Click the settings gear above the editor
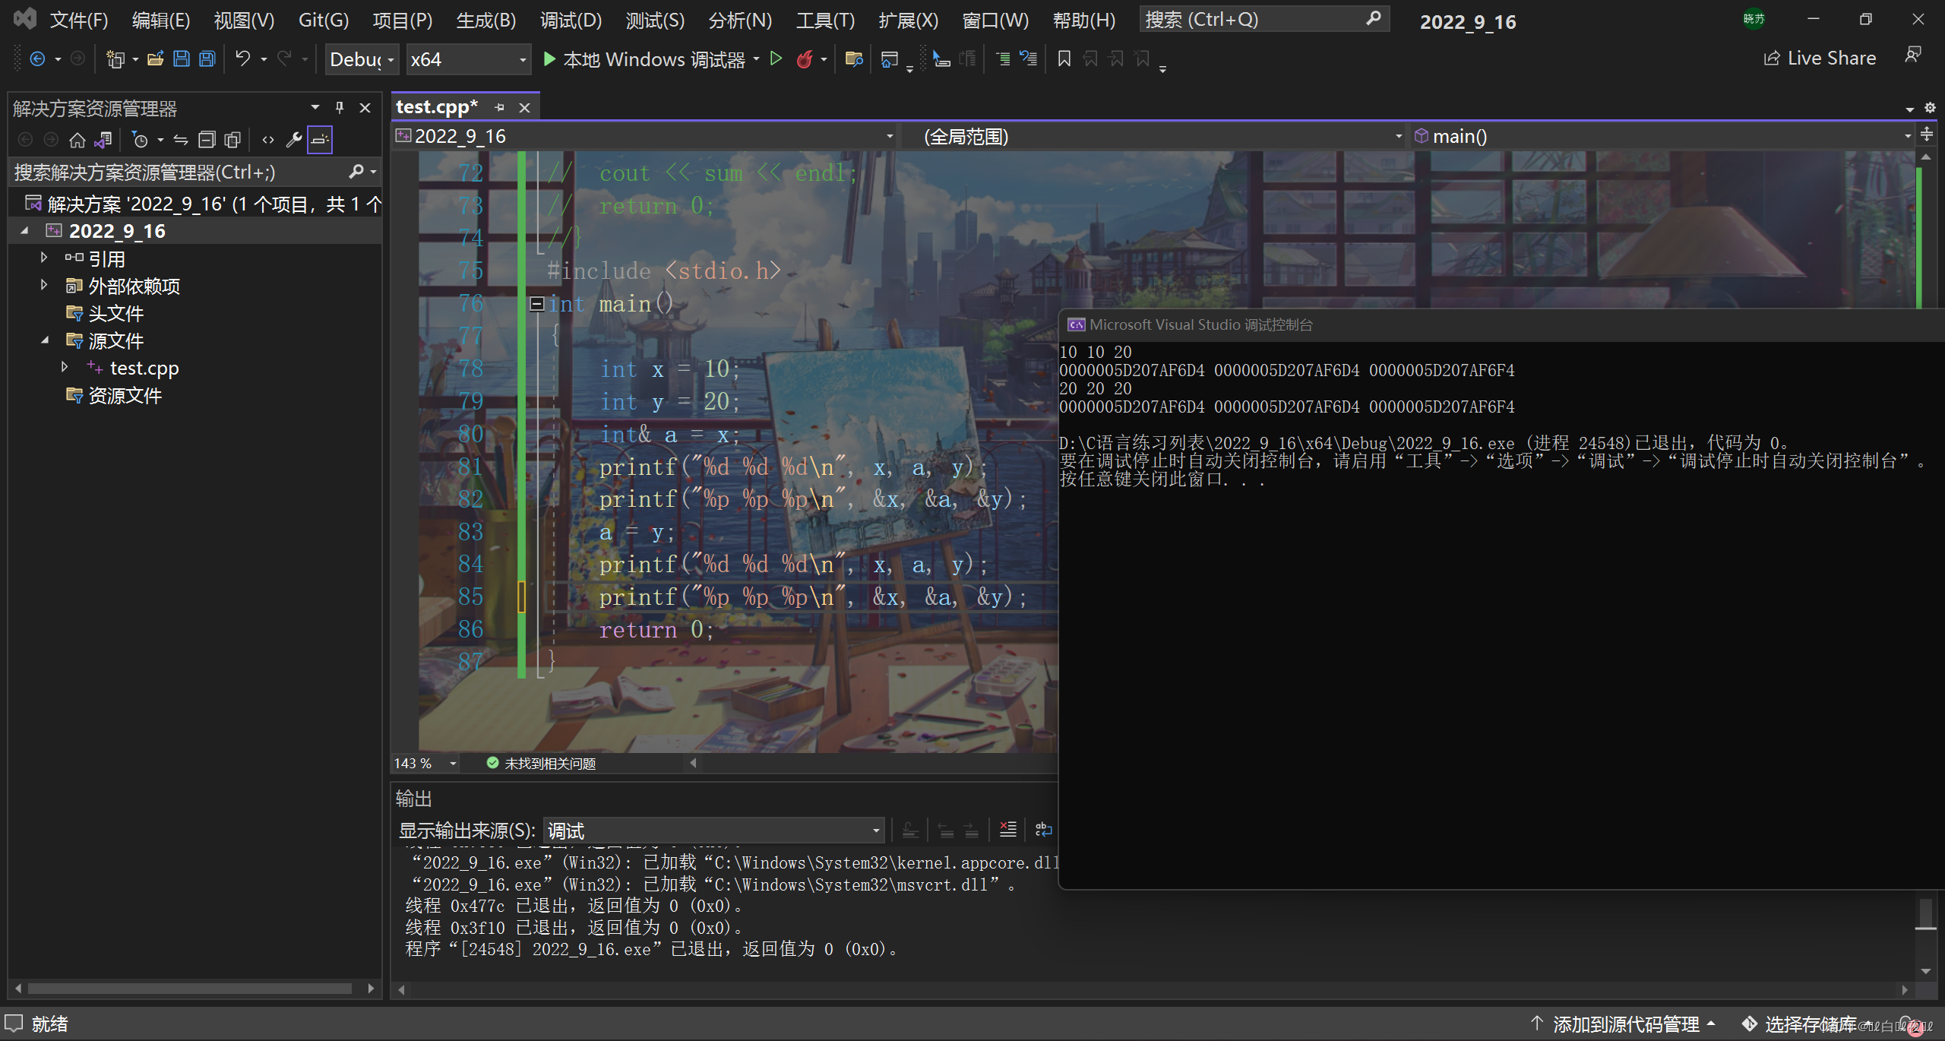 [1929, 108]
